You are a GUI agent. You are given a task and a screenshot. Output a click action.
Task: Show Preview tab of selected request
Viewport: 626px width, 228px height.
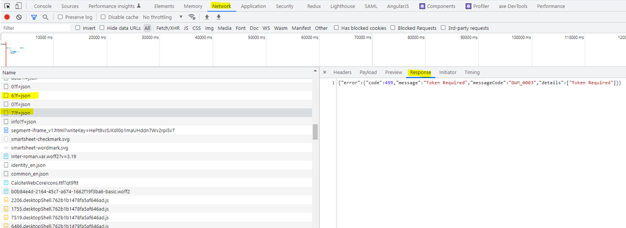(x=394, y=72)
